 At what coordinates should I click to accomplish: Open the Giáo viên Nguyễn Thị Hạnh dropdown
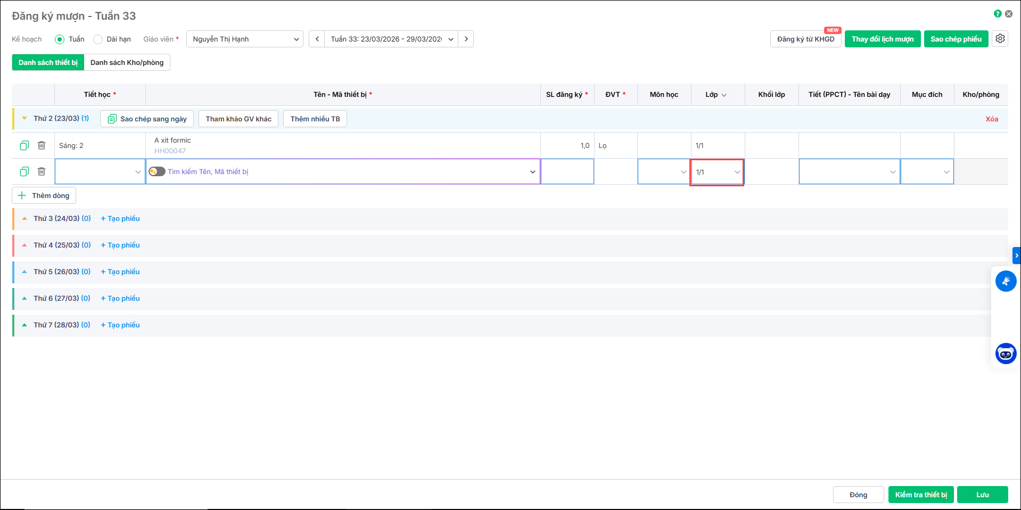pyautogui.click(x=244, y=39)
